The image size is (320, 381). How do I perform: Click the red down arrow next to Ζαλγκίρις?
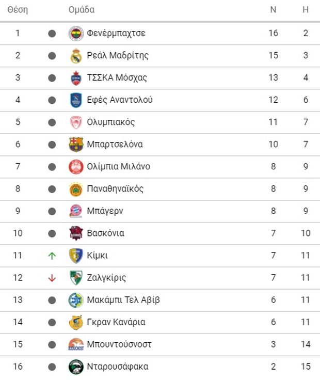coord(52,278)
